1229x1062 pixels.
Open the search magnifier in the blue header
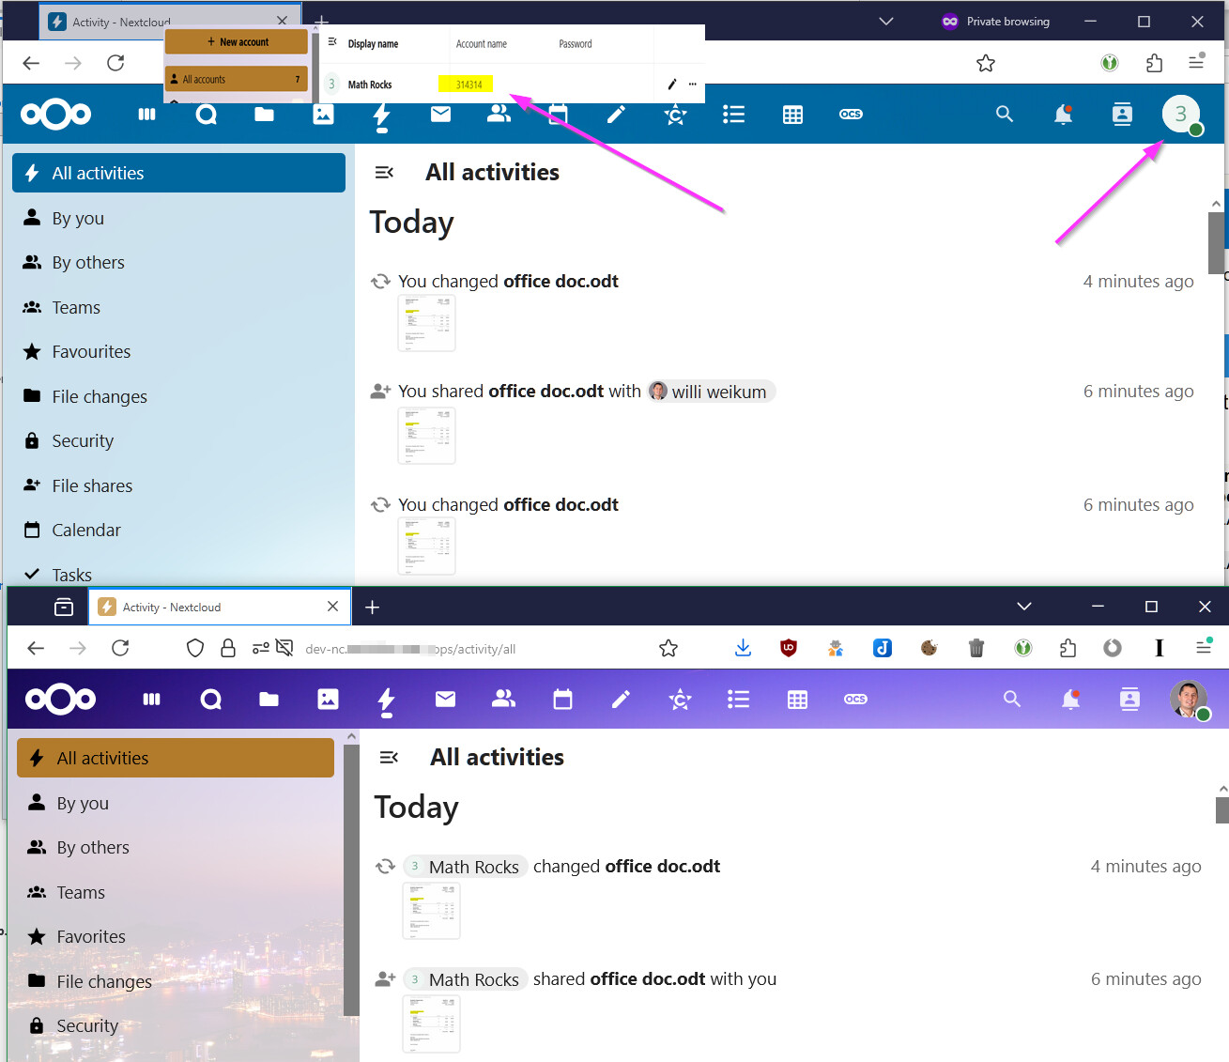[x=1004, y=115]
